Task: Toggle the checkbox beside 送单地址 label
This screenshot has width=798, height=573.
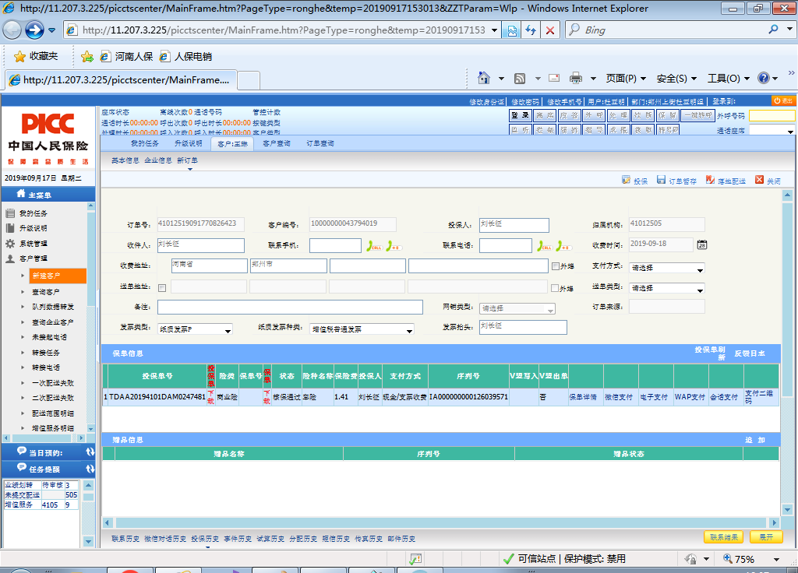Action: 161,288
